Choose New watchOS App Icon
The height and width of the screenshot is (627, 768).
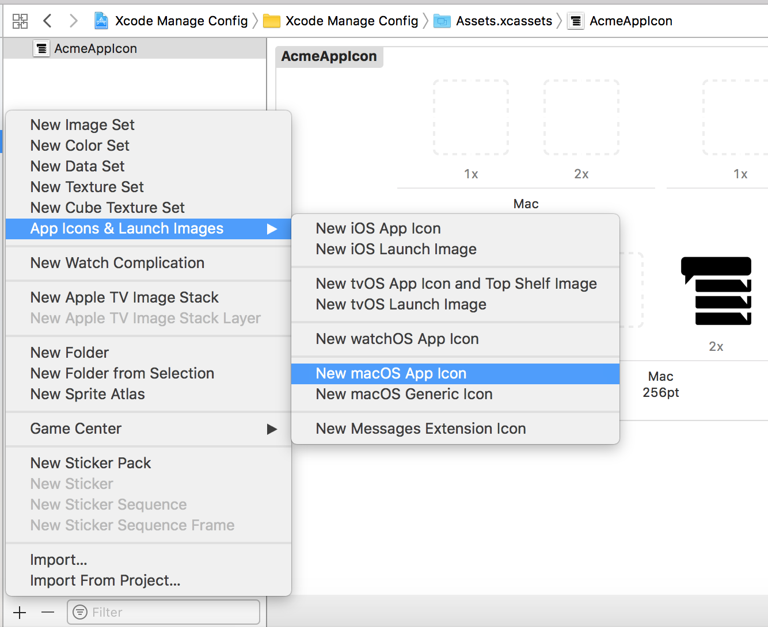(x=397, y=339)
